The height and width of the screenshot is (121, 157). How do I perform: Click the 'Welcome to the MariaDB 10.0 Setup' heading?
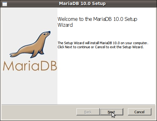click(x=97, y=19)
